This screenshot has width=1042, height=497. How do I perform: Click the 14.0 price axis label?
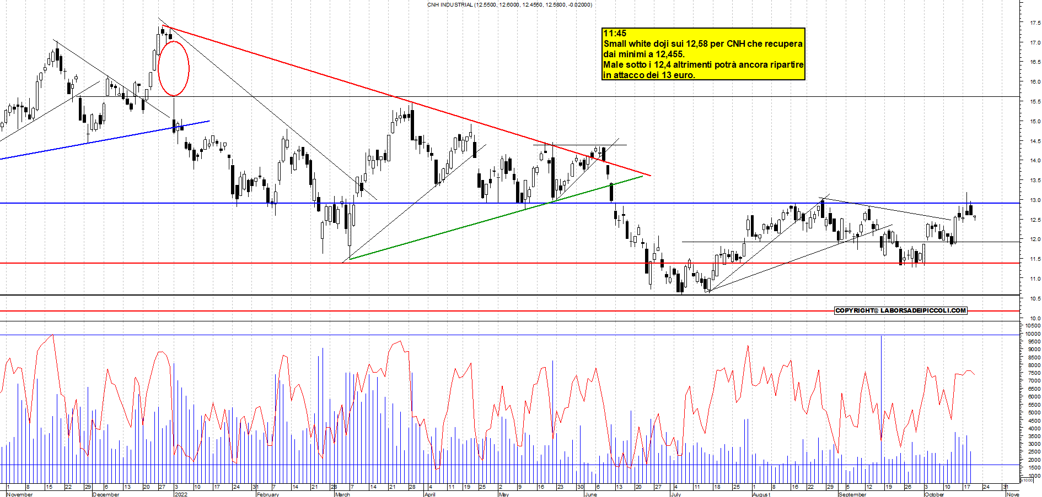point(1035,161)
